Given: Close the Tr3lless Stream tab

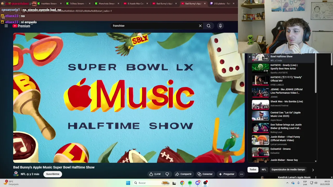Looking at the screenshot, I should pyautogui.click(x=90, y=4).
